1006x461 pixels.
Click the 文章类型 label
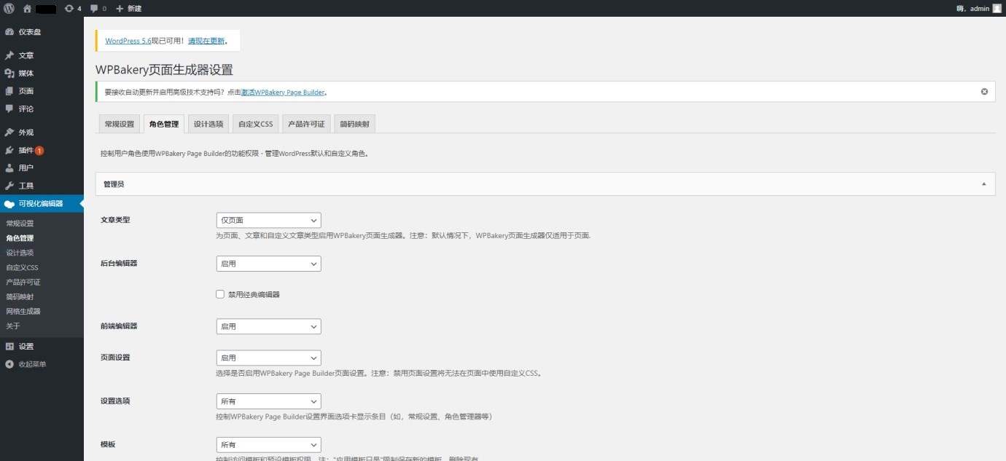click(115, 220)
